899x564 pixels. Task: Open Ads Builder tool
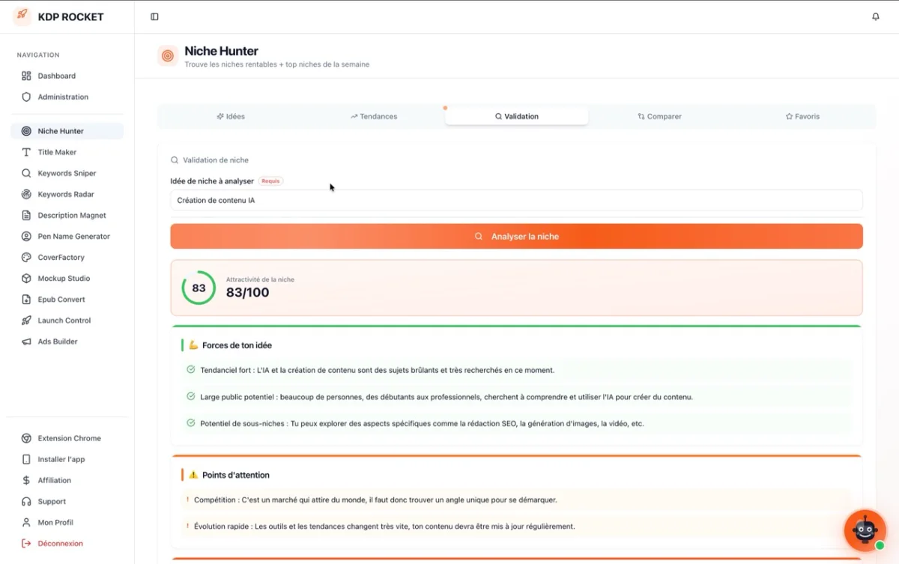click(67, 341)
